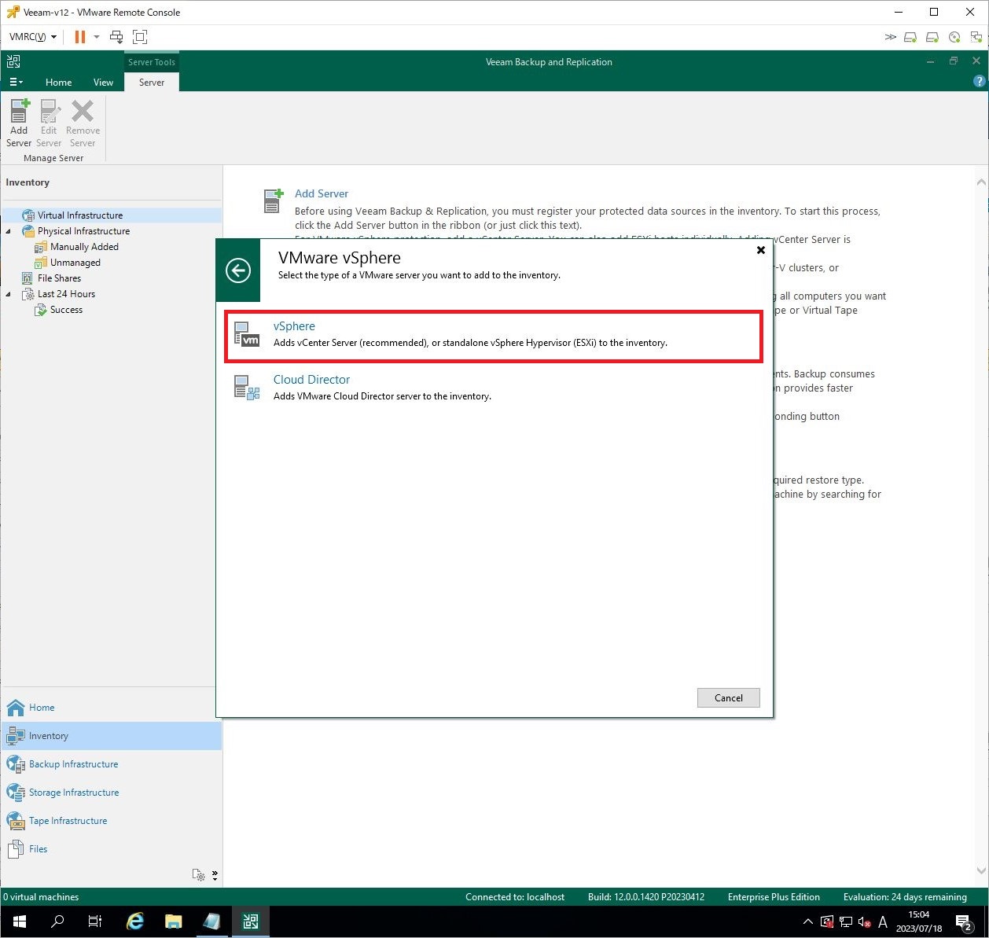Viewport: 989px width, 938px height.
Task: Click 'Evaluation: 24 days remaining' status text
Action: point(905,897)
